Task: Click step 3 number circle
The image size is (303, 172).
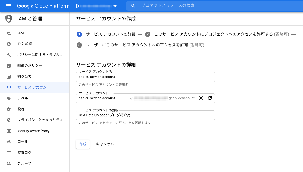Action: (79, 45)
